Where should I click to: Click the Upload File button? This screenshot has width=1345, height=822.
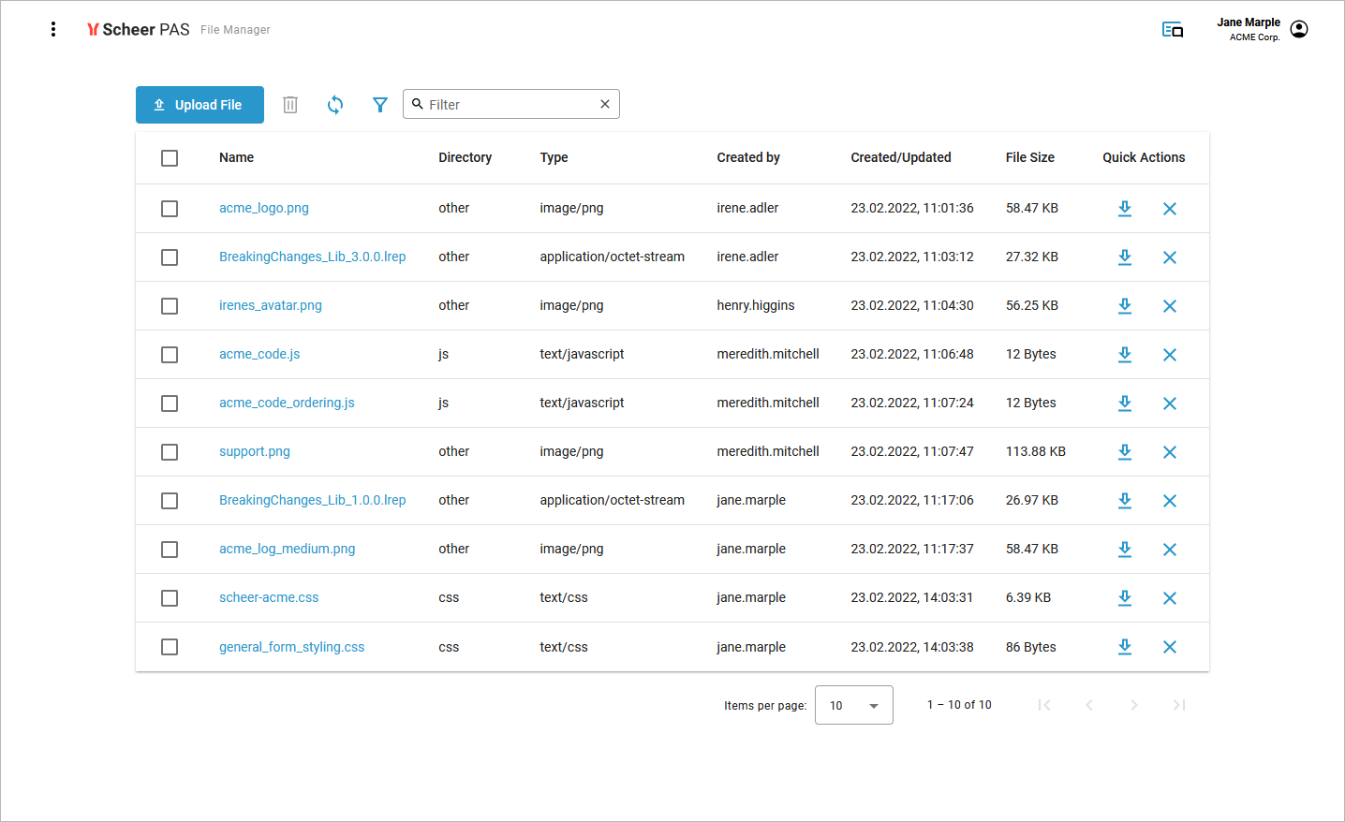pyautogui.click(x=200, y=105)
